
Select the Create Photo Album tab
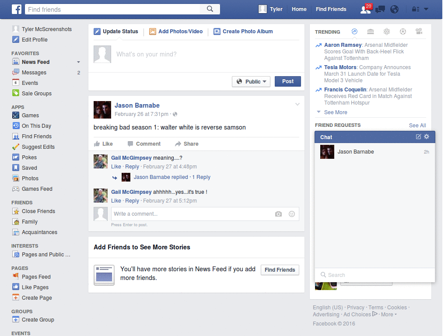pyautogui.click(x=243, y=31)
